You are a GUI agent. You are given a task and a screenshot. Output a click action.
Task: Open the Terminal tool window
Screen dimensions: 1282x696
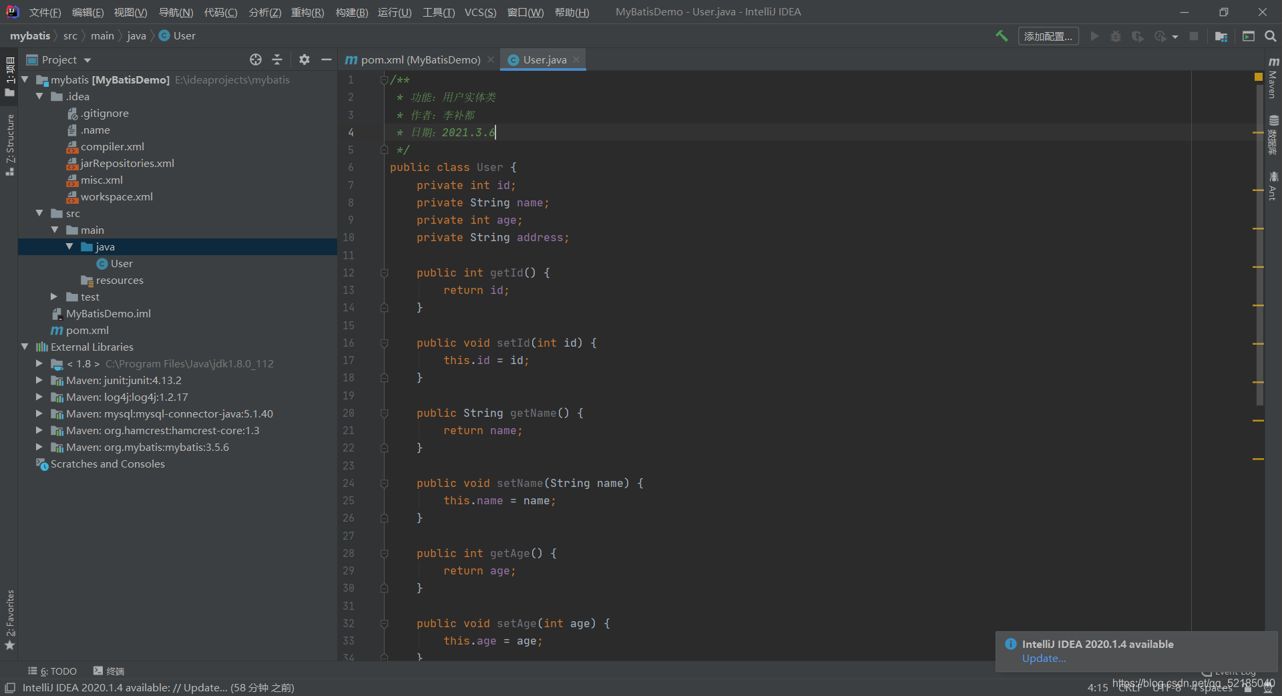tap(109, 671)
